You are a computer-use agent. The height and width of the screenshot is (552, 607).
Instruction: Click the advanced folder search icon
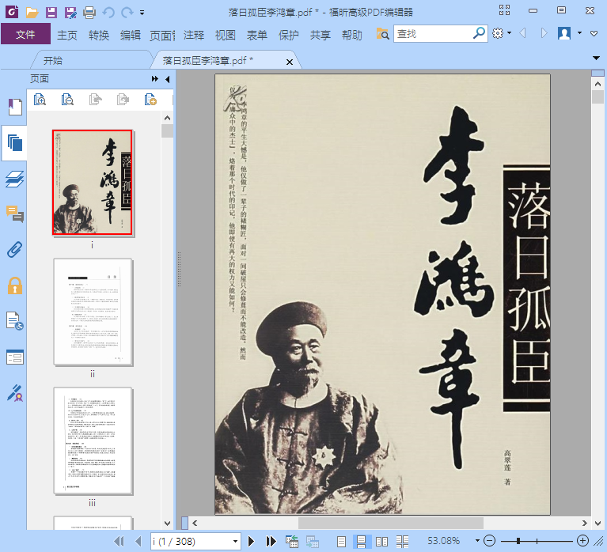pyautogui.click(x=382, y=34)
